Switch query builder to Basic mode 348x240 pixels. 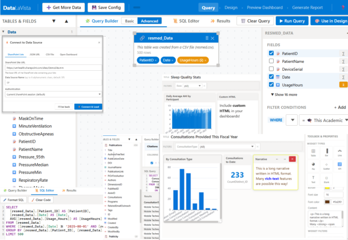(130, 21)
